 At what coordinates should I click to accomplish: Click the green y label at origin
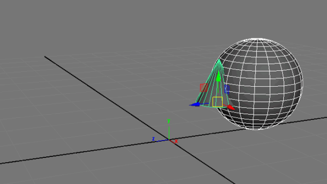pos(169,121)
